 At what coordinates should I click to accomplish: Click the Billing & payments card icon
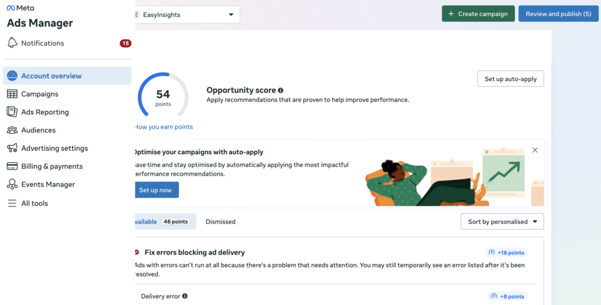click(x=12, y=167)
